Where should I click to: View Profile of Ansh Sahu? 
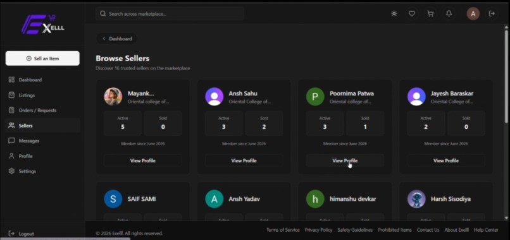point(244,160)
